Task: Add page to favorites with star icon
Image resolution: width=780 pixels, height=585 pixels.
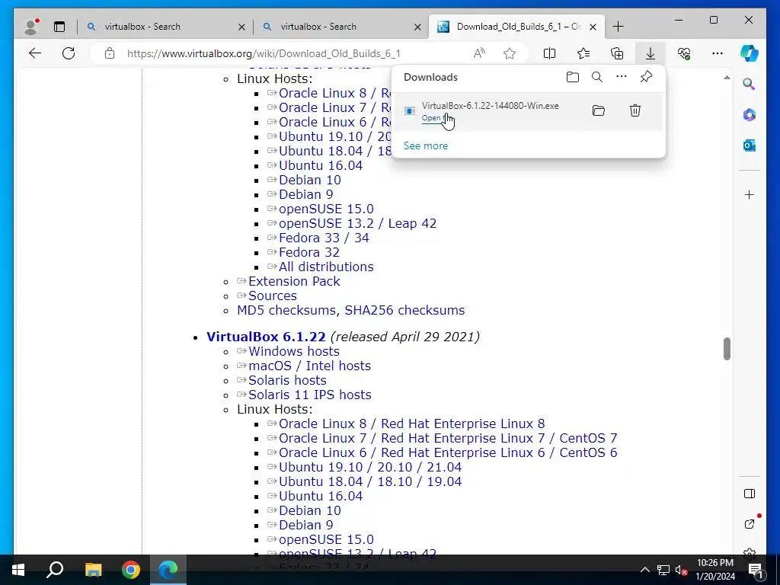Action: click(510, 53)
